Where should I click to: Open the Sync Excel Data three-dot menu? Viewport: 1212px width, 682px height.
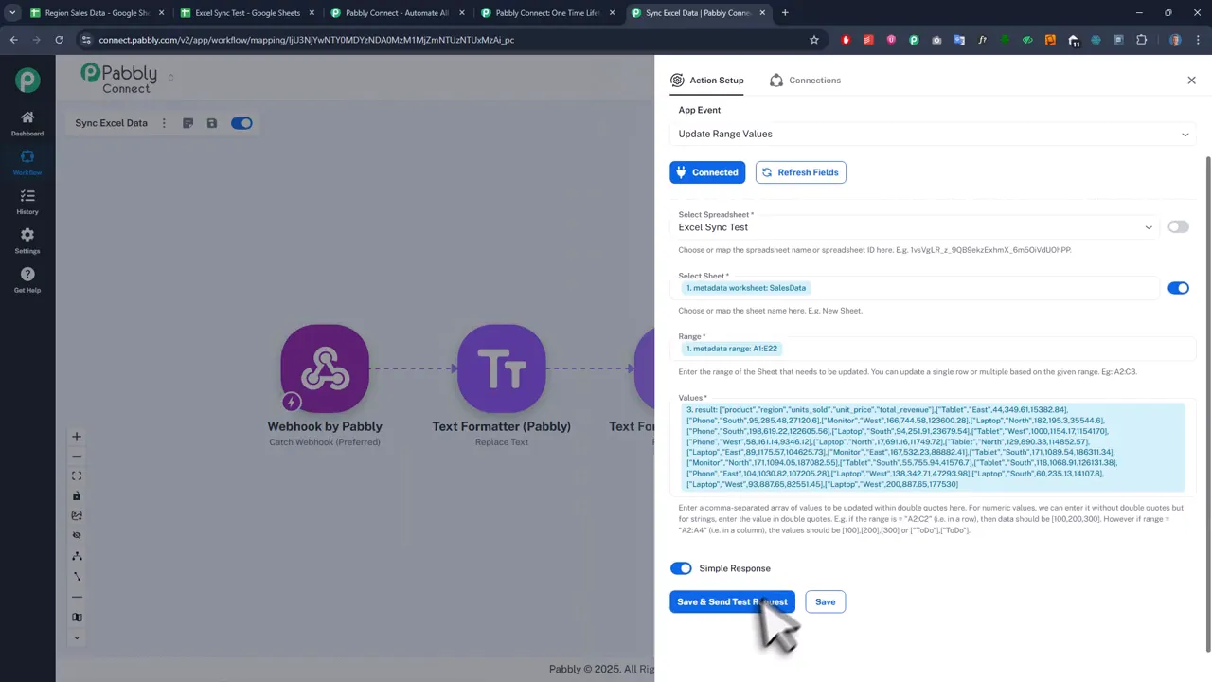[164, 123]
